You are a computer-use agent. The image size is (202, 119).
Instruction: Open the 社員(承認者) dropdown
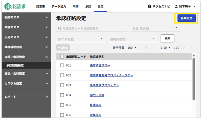155,28
